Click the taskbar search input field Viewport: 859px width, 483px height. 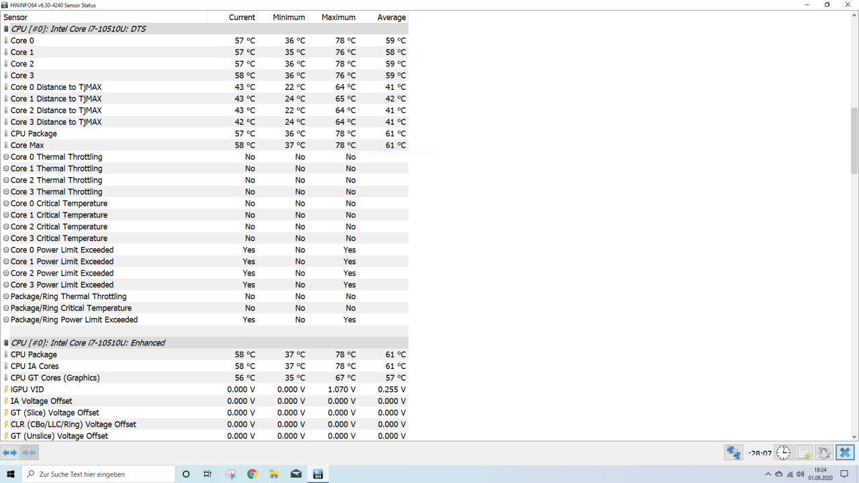[x=98, y=474]
